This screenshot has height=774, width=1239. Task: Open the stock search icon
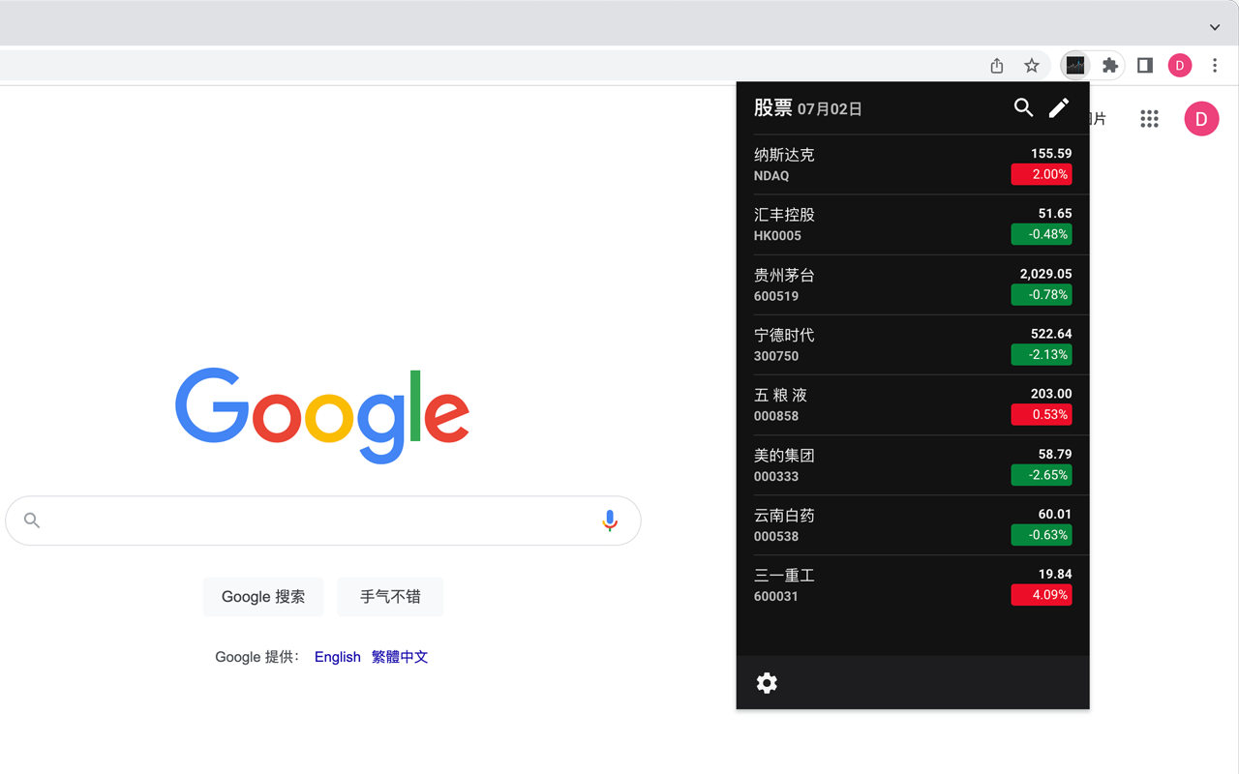(x=1023, y=107)
